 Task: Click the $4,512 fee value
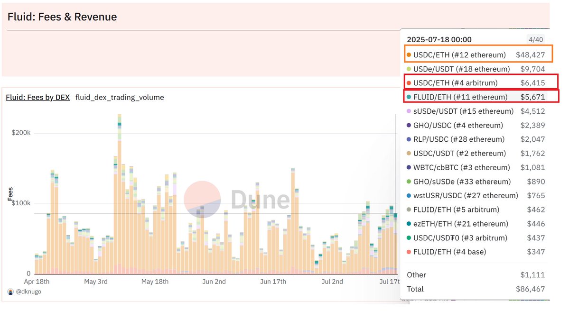point(533,111)
